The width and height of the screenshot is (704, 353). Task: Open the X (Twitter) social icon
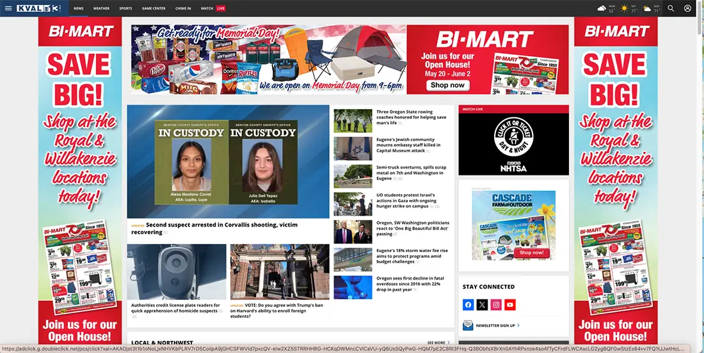(x=482, y=304)
